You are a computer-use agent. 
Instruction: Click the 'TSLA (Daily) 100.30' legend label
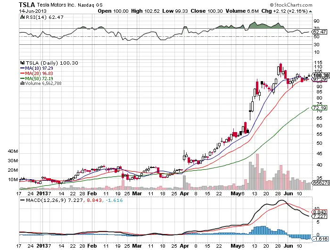tap(52, 63)
